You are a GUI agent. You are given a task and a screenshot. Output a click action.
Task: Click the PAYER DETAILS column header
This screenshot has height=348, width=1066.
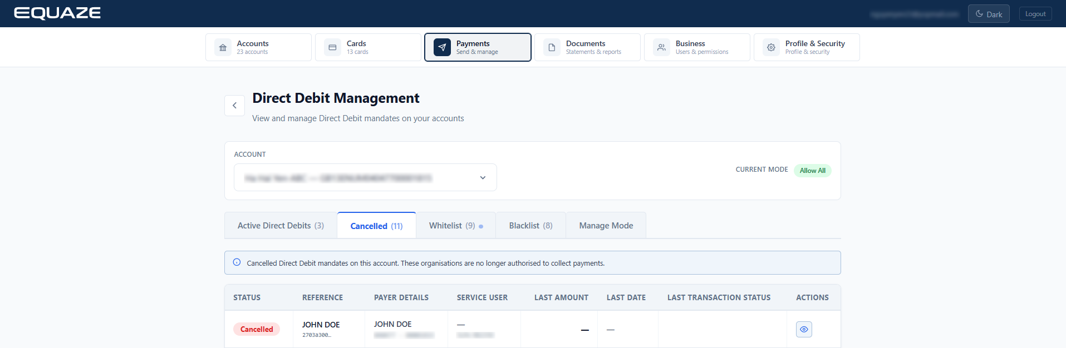401,297
